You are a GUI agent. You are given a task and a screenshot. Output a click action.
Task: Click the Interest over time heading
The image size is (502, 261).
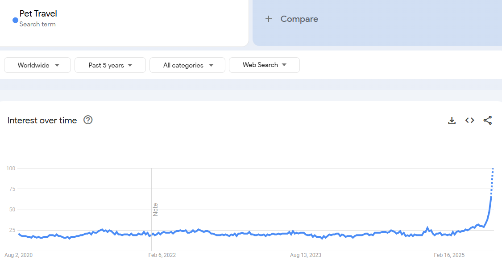[x=42, y=120]
